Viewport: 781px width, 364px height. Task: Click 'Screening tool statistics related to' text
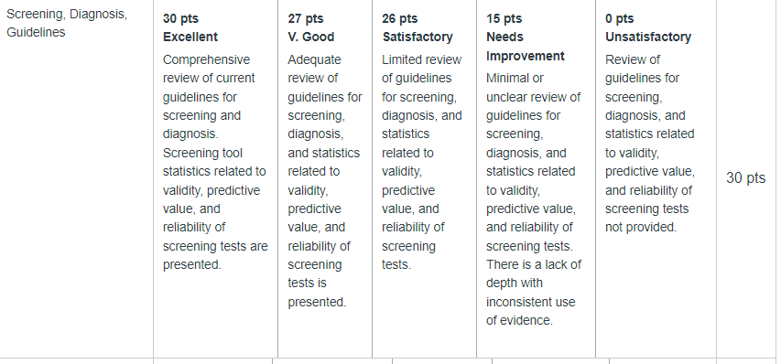[x=214, y=162]
